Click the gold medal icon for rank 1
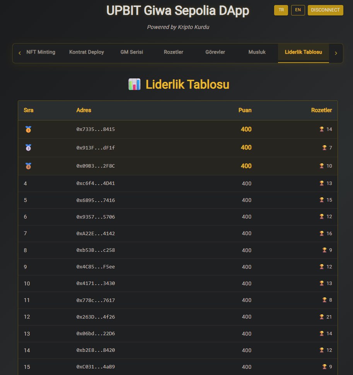353x375 pixels. pyautogui.click(x=28, y=129)
